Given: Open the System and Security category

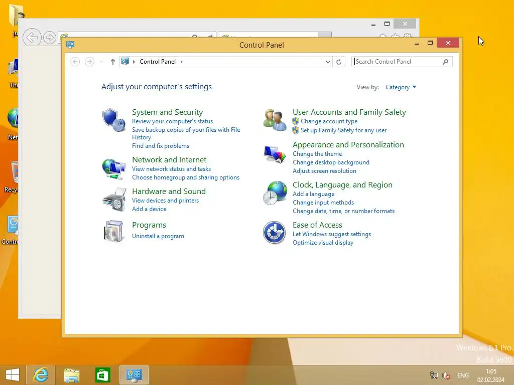Looking at the screenshot, I should click(167, 112).
